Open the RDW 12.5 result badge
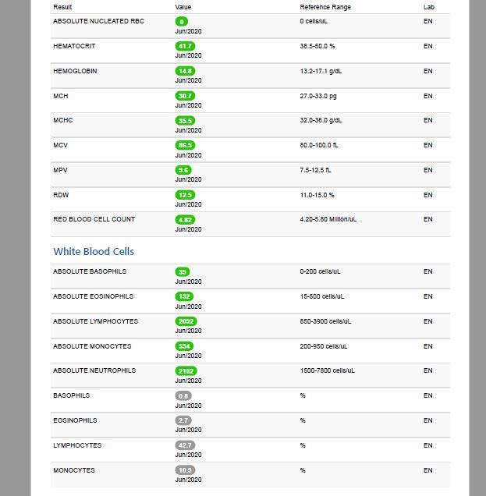 [x=185, y=195]
